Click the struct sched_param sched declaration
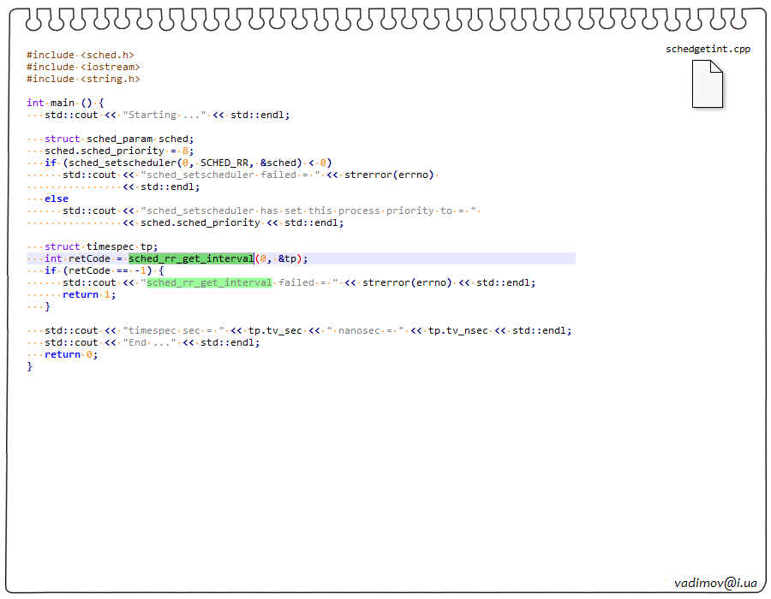Screen dimensions: 771x599 (119, 139)
